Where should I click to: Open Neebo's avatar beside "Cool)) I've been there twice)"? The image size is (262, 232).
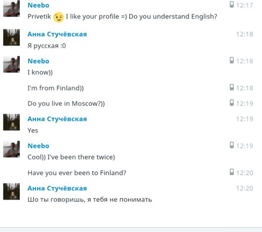point(11,149)
